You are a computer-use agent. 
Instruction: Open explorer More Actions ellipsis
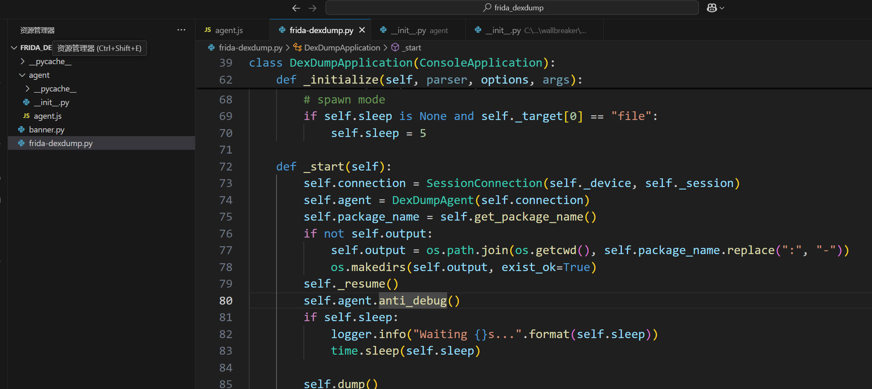[181, 30]
